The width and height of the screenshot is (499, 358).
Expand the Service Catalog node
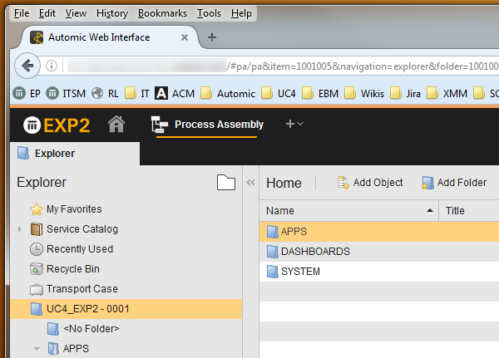click(x=20, y=229)
